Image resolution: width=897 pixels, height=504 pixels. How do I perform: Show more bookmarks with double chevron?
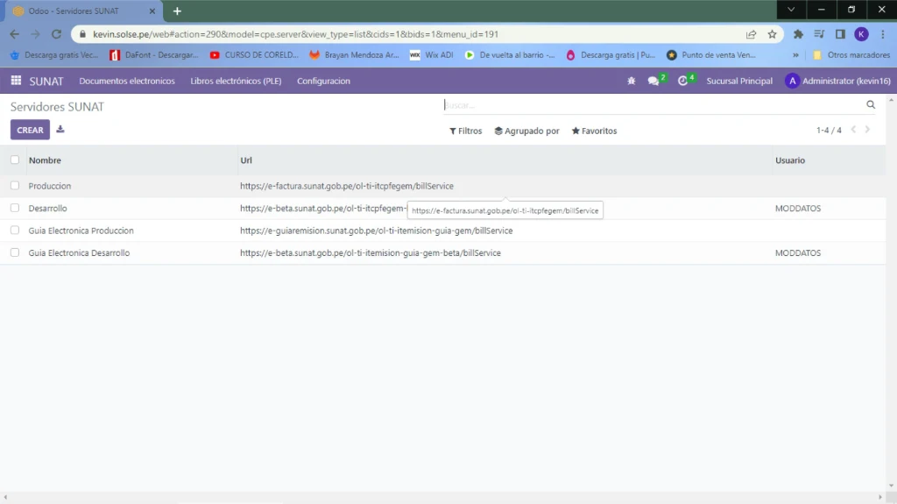pos(795,55)
